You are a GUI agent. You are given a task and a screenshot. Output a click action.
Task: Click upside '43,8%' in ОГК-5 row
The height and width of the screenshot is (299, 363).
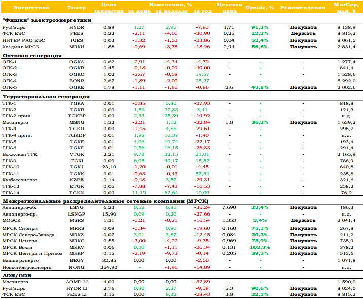(260, 87)
